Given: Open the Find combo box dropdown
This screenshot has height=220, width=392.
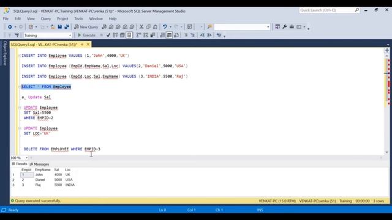Looking at the screenshot, I should tap(268, 27).
